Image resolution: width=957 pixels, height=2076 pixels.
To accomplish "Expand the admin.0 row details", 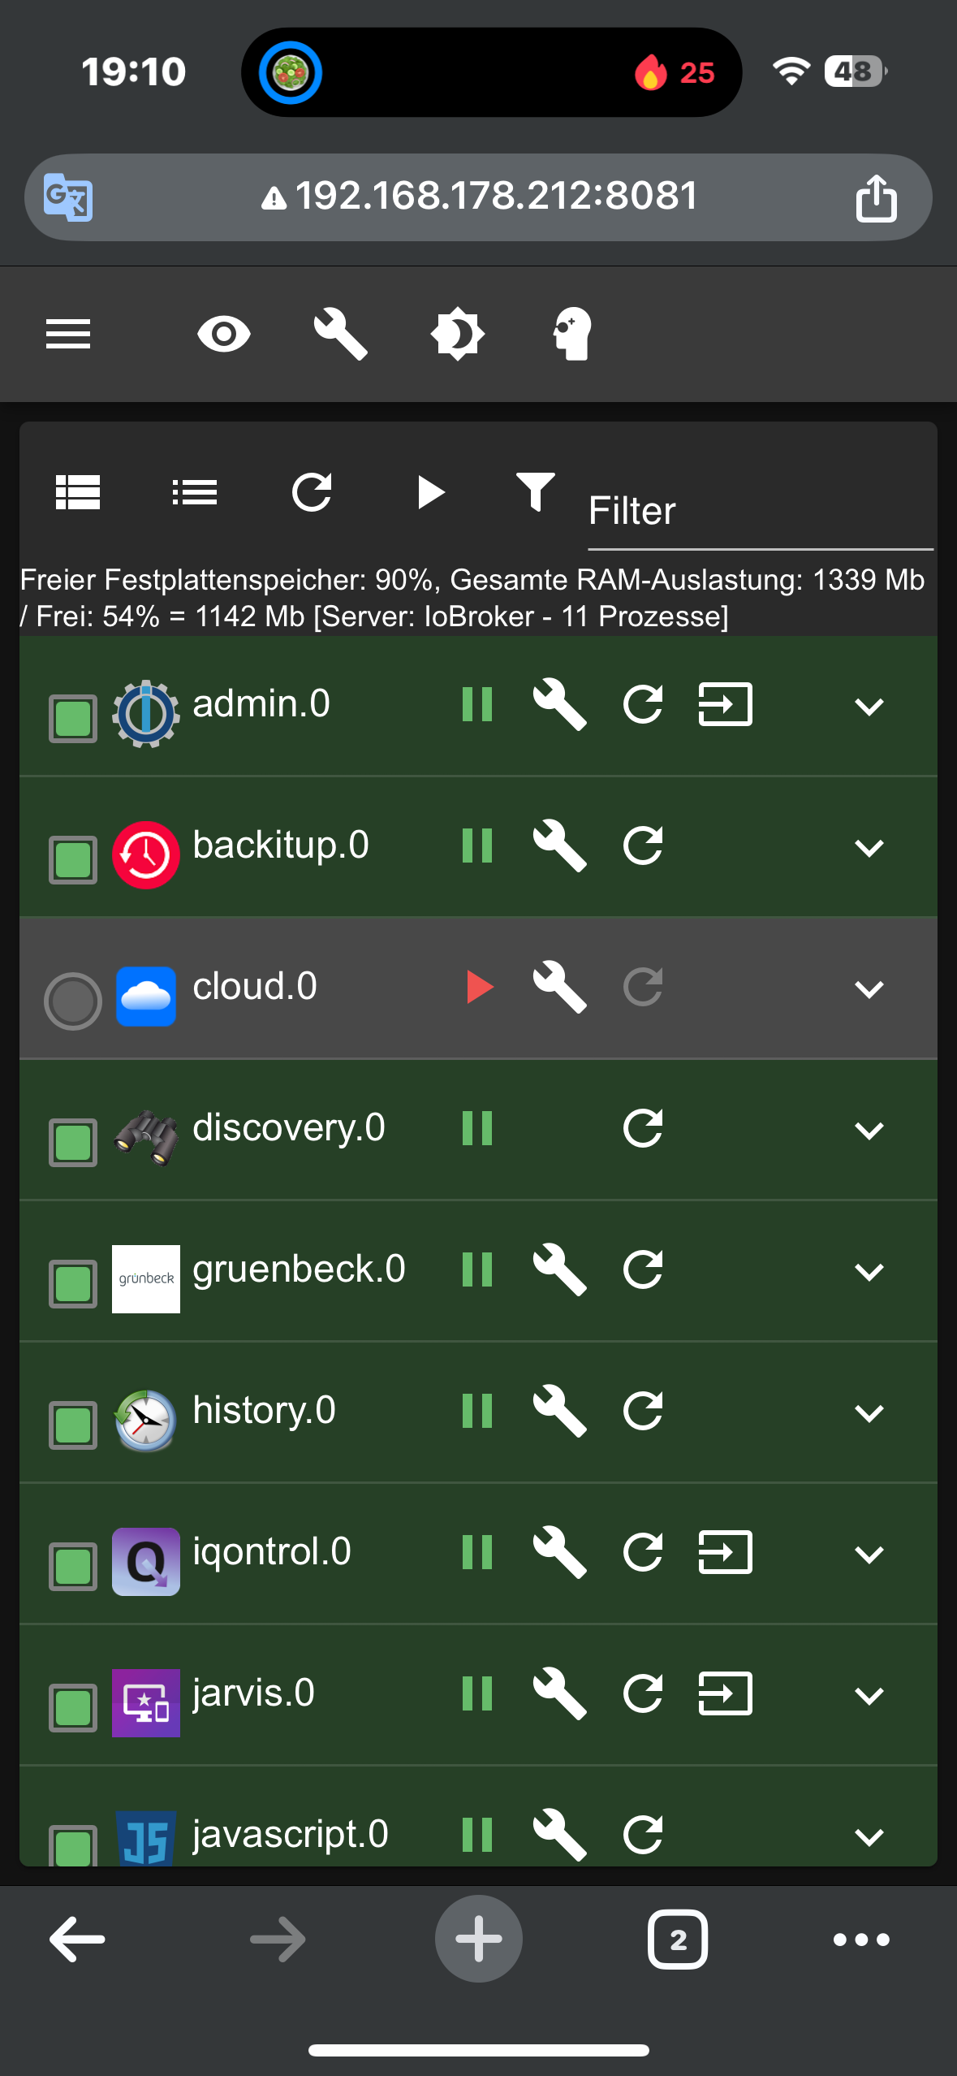I will coord(869,707).
